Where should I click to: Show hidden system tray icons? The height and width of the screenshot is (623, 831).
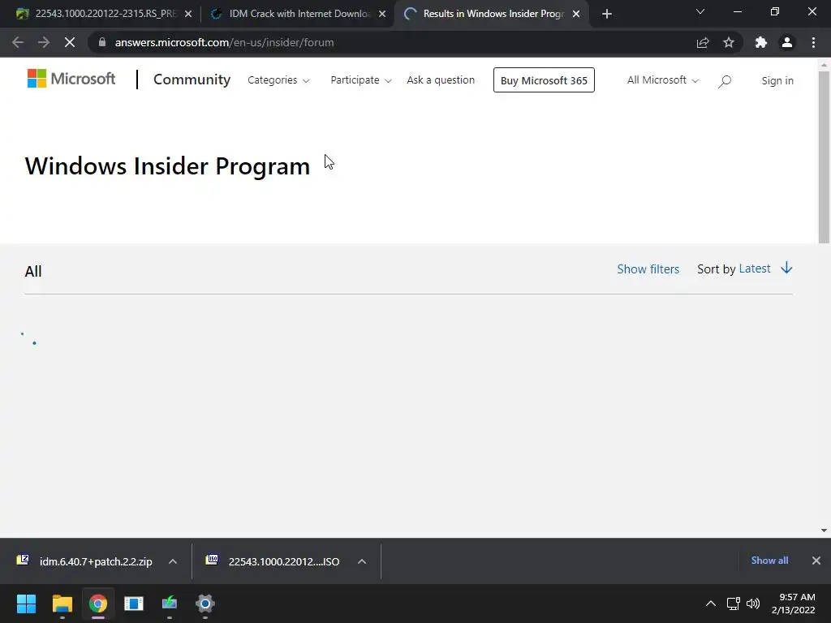(x=711, y=604)
